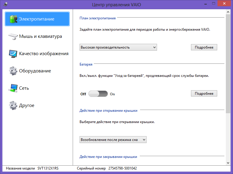The image size is (233, 174).
Task: Click the serial number 27545798-5001042
Action: tap(122, 168)
